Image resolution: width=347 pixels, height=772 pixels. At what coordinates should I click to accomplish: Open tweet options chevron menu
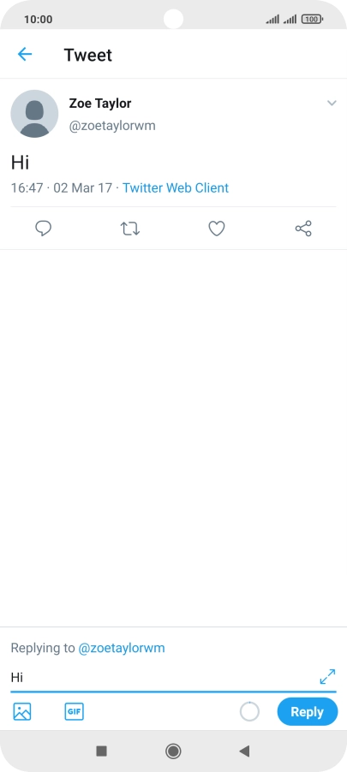332,103
